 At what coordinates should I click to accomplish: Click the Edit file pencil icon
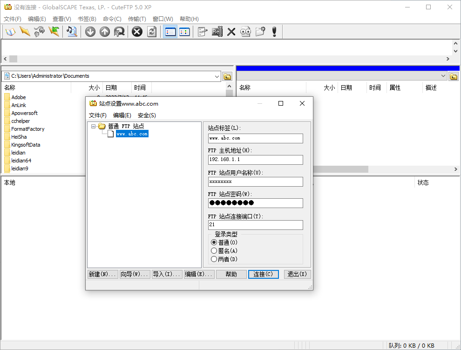tap(202, 32)
